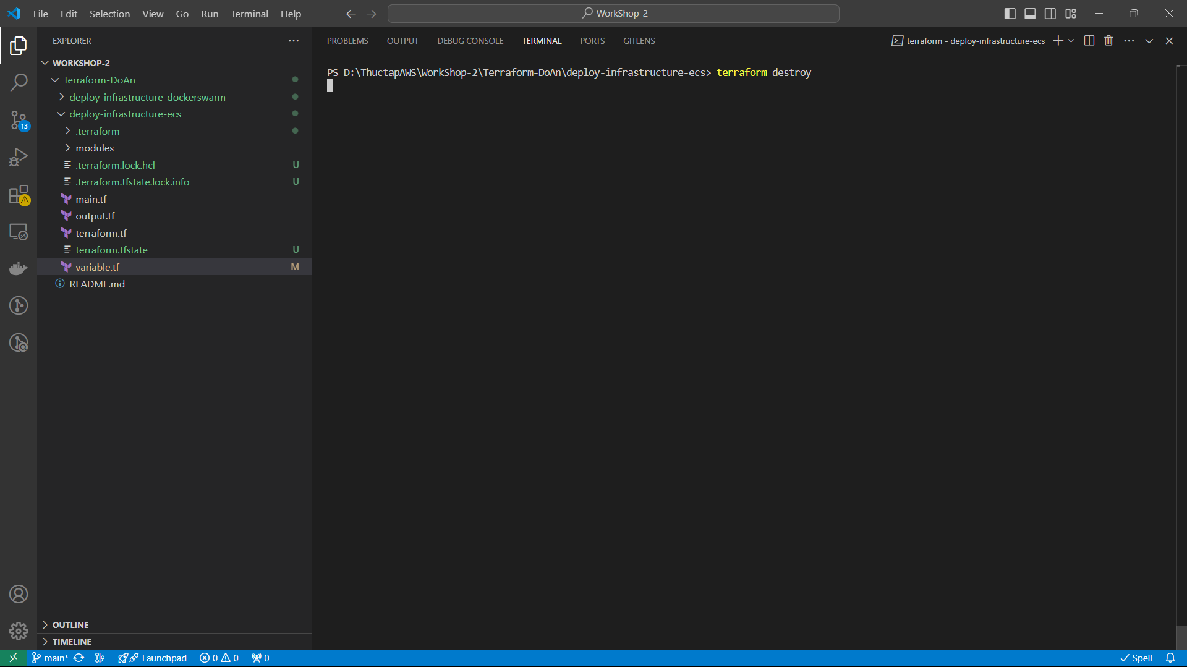The image size is (1187, 667).
Task: Expand the TIMELINE section
Action: coord(45,642)
